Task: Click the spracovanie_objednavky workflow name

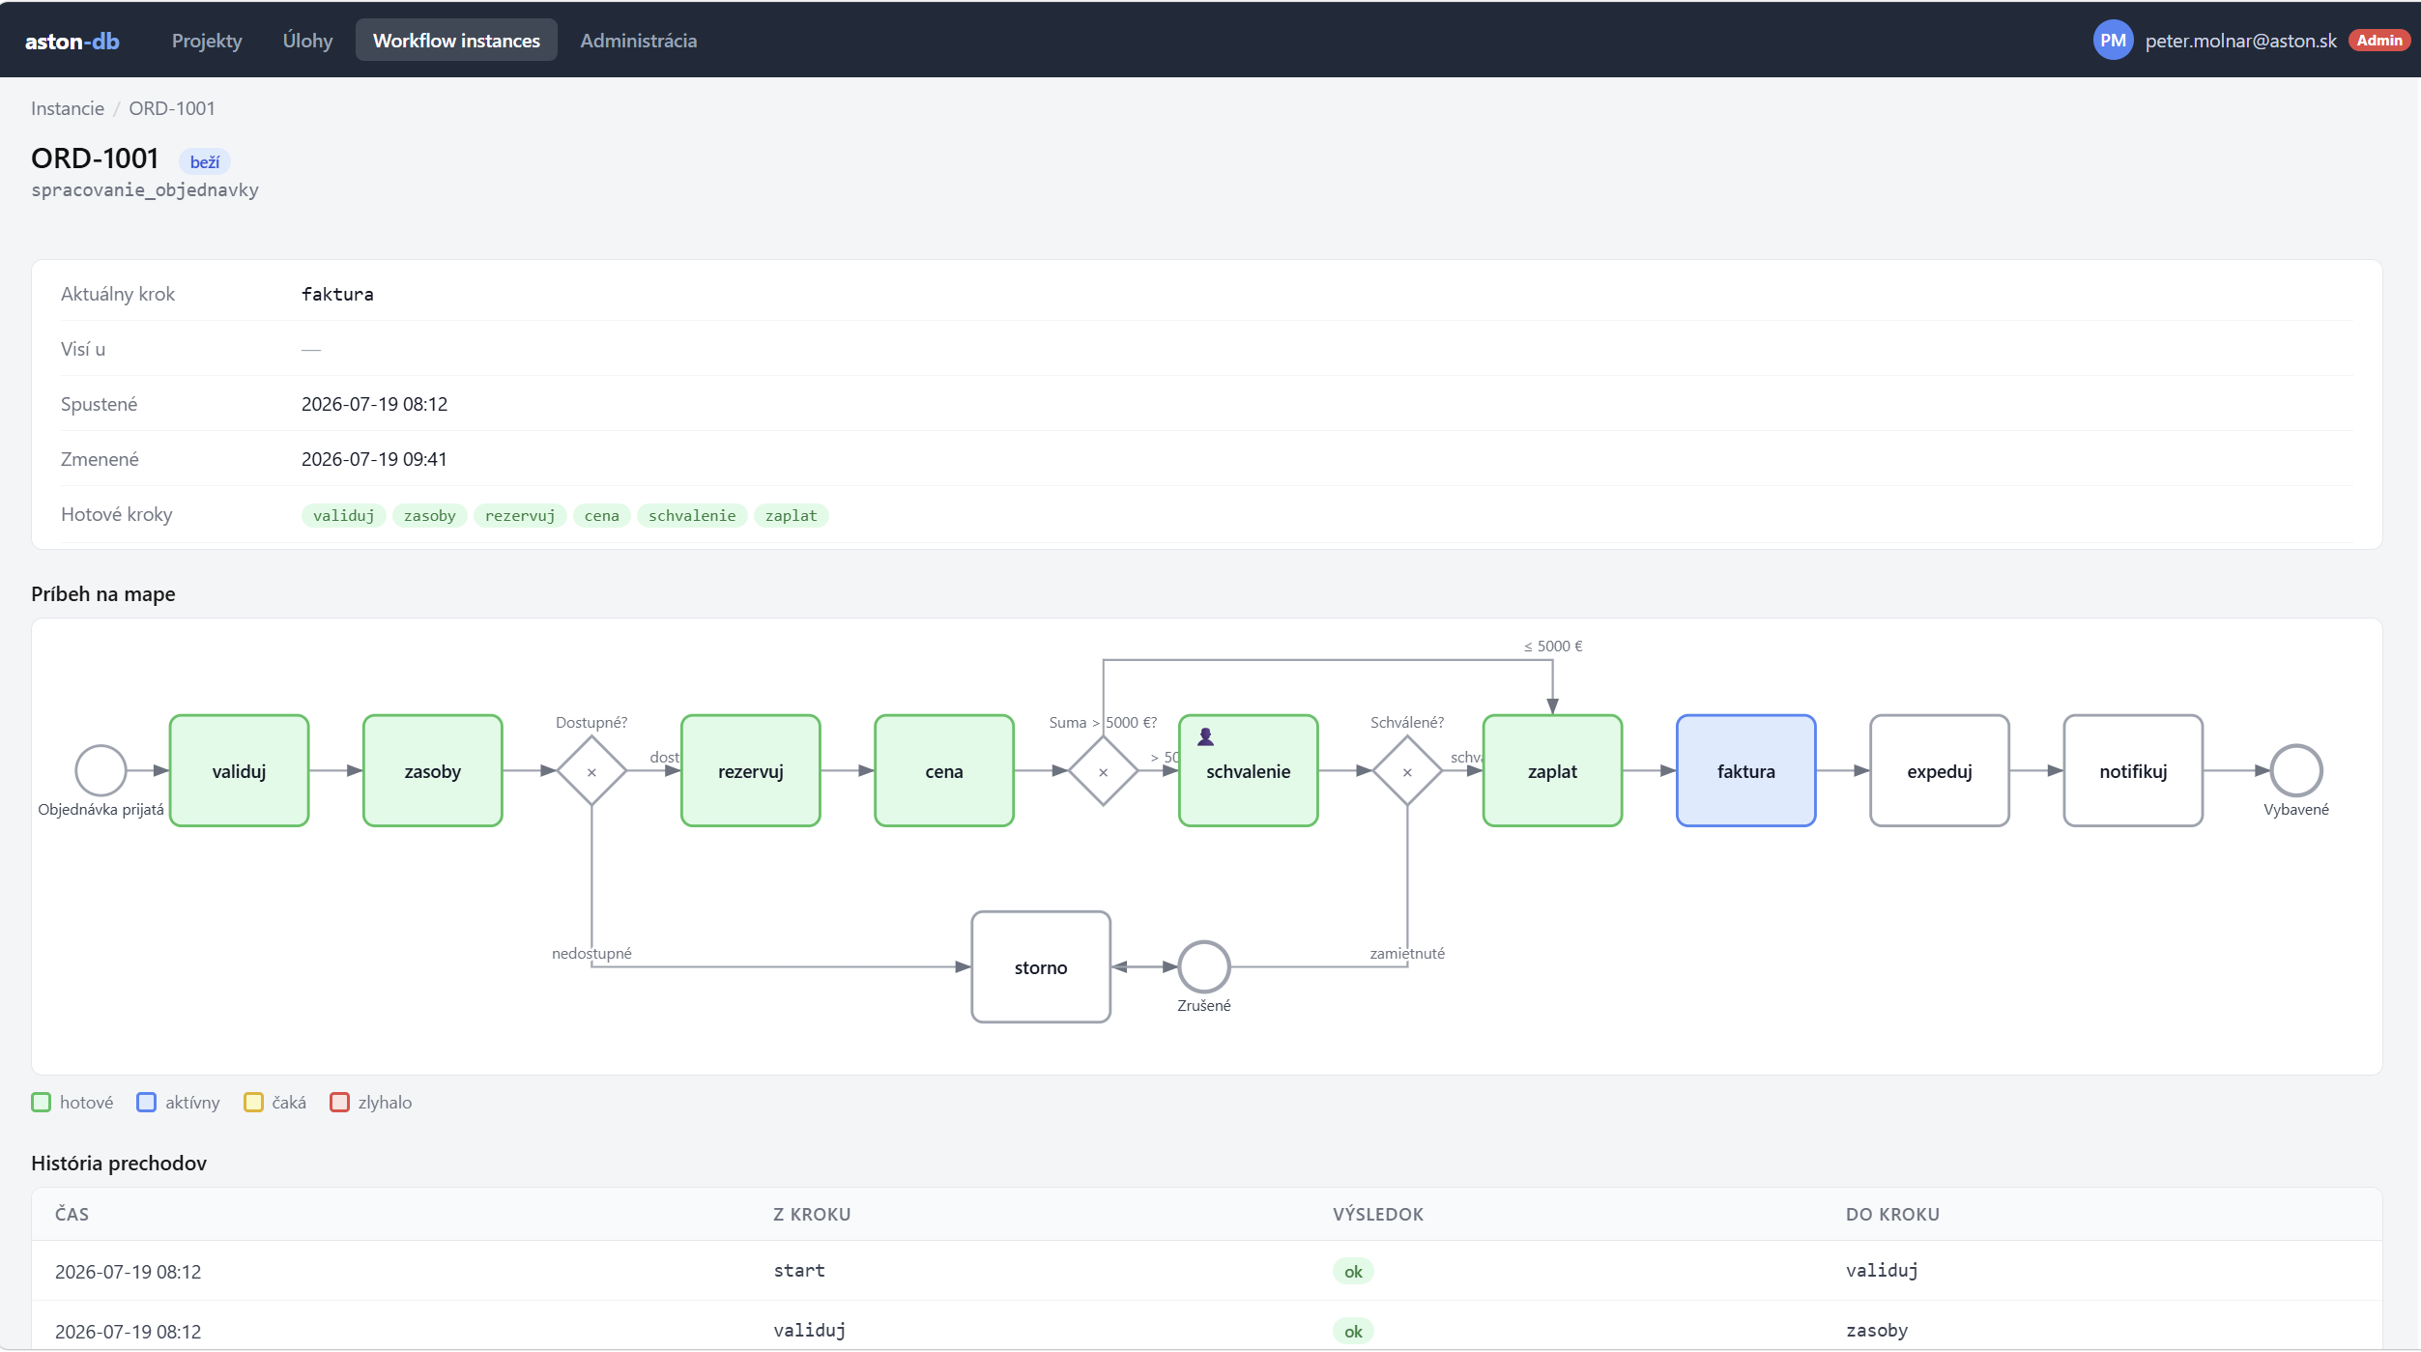Action: (145, 190)
